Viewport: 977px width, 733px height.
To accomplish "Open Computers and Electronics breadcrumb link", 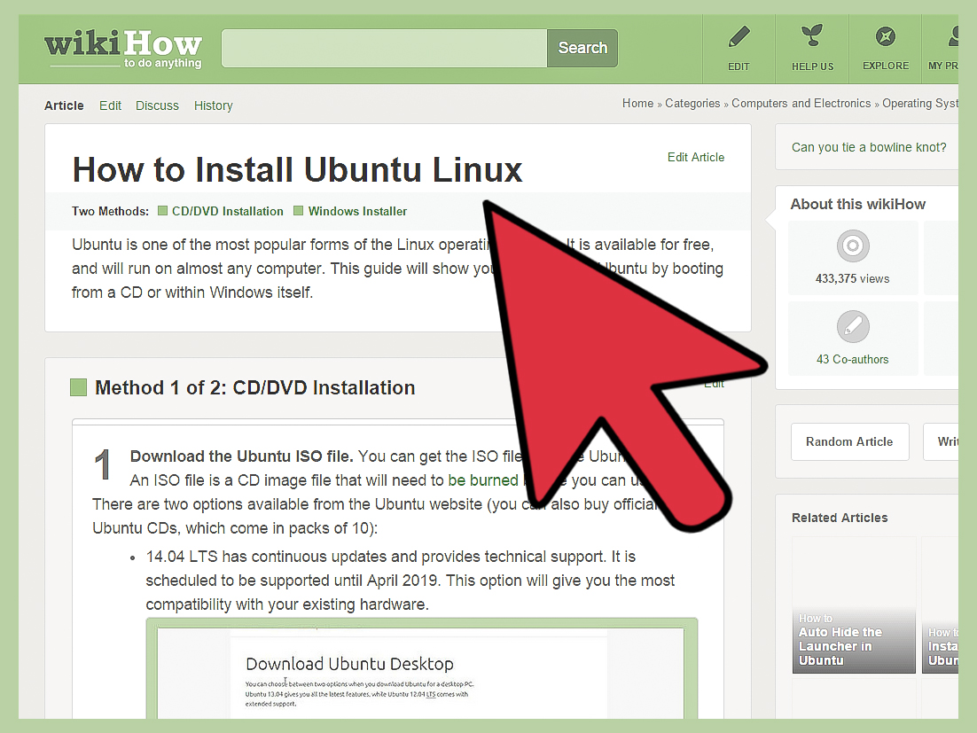I will (801, 104).
